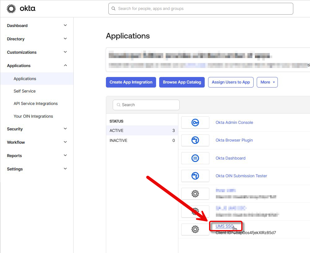Click the Okta Dashboard app icon

195,158
